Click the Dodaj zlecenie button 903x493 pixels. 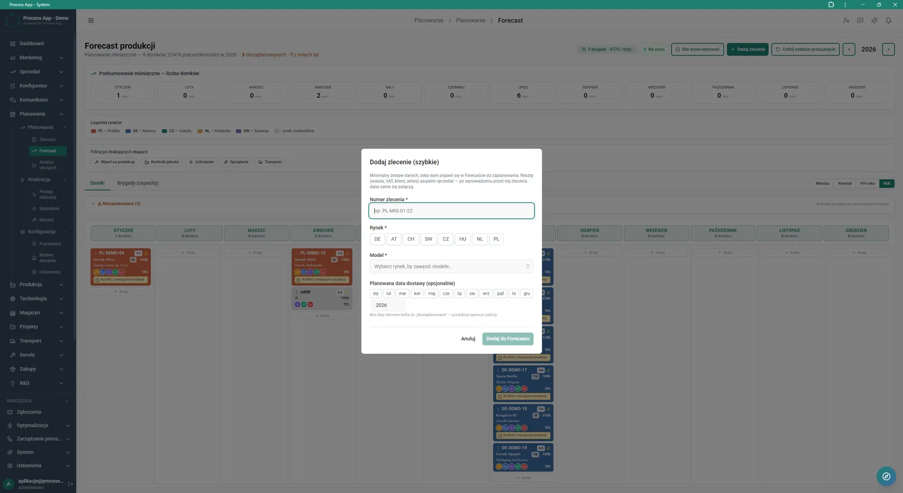pyautogui.click(x=748, y=50)
